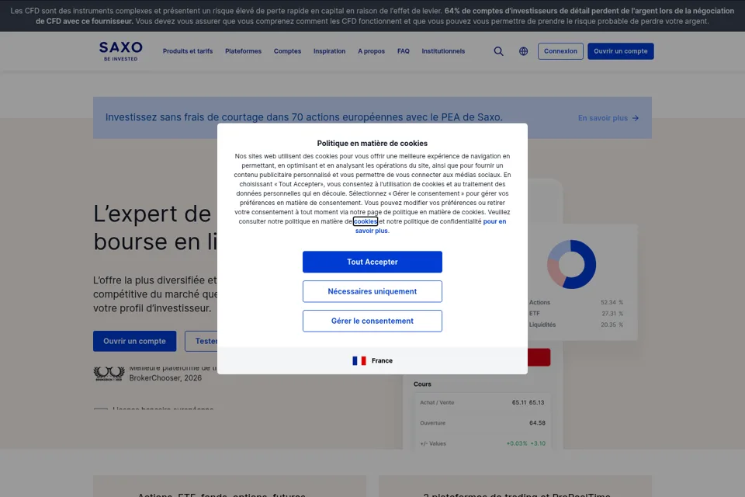Click the France country selector
Screen dimensions: 745x497
[372, 360]
